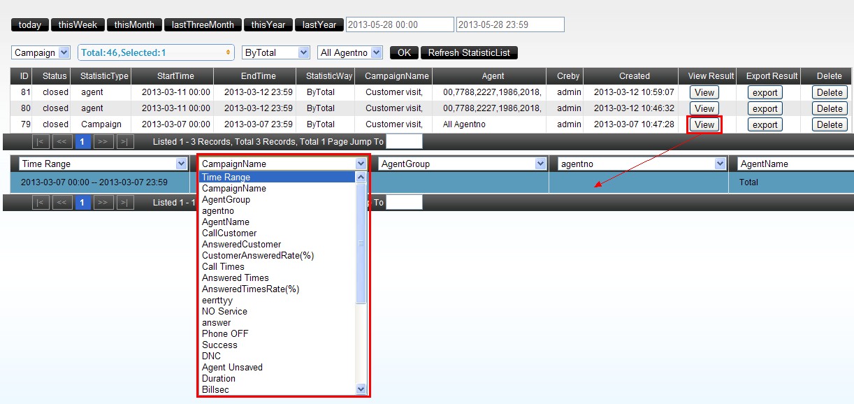Click the thisWeek date filter button
The width and height of the screenshot is (854, 404).
[78, 25]
